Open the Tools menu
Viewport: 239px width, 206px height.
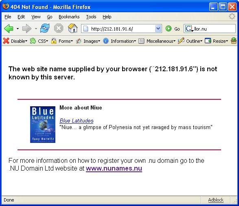[91, 17]
